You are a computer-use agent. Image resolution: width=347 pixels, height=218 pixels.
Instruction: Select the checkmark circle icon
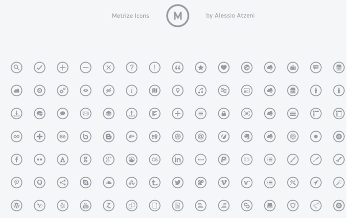pyautogui.click(x=40, y=68)
